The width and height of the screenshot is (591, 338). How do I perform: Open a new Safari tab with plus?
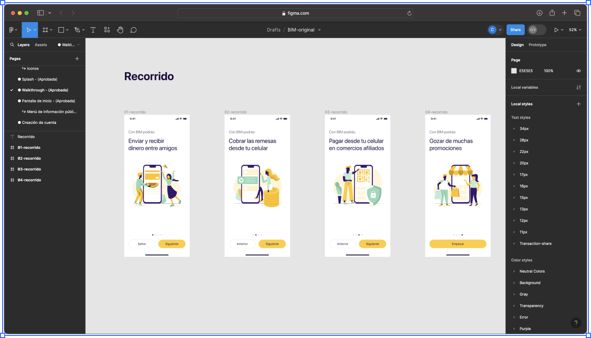(x=565, y=13)
